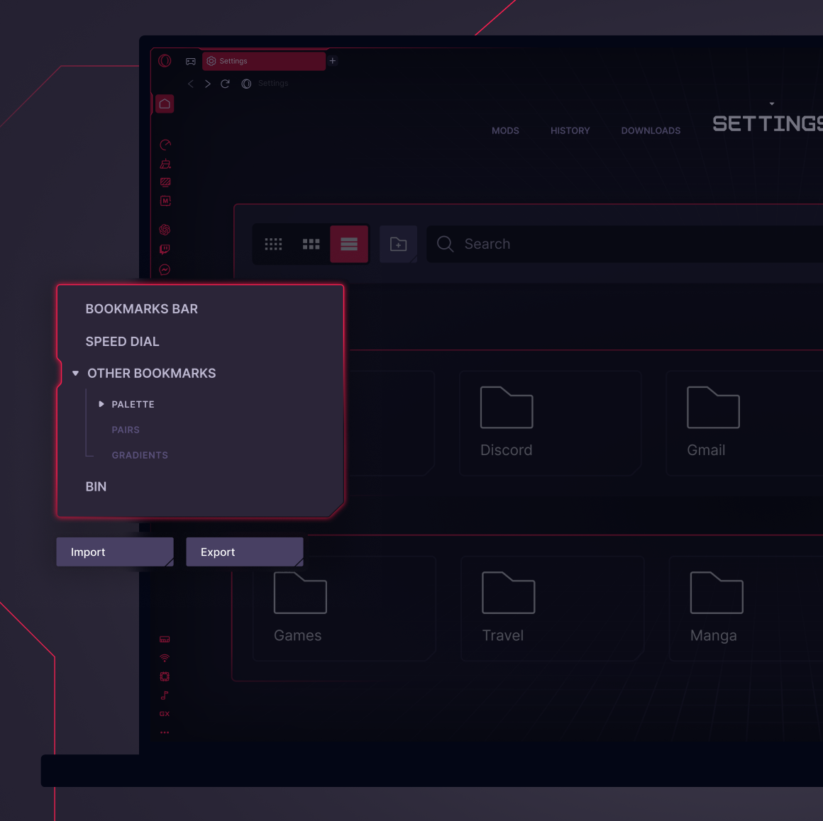Viewport: 823px width, 821px height.
Task: Open the ChatGPT sidebar icon
Action: (x=165, y=230)
